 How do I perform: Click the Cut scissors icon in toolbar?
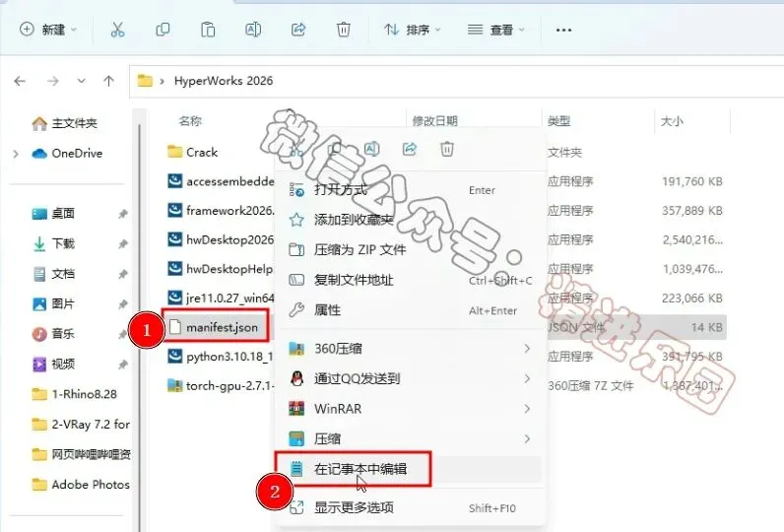point(117,30)
